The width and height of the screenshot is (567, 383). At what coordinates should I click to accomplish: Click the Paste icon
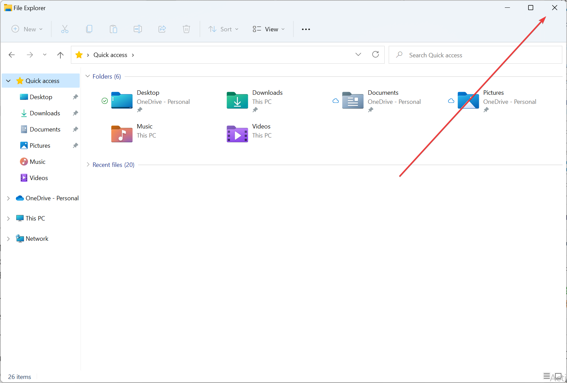pyautogui.click(x=113, y=29)
